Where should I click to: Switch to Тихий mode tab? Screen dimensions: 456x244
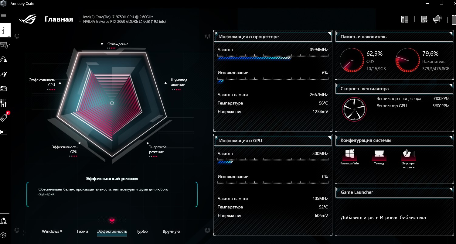click(x=82, y=232)
